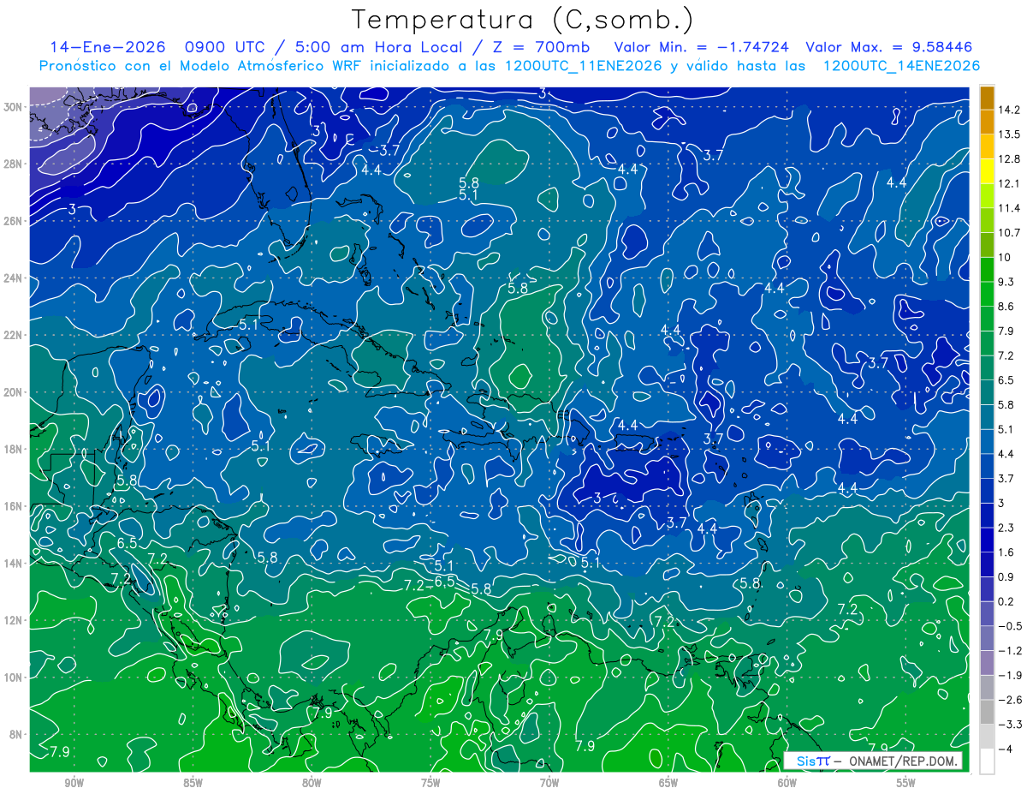1027x794 pixels.
Task: Click the 90W longitude axis label
Action: [x=74, y=783]
